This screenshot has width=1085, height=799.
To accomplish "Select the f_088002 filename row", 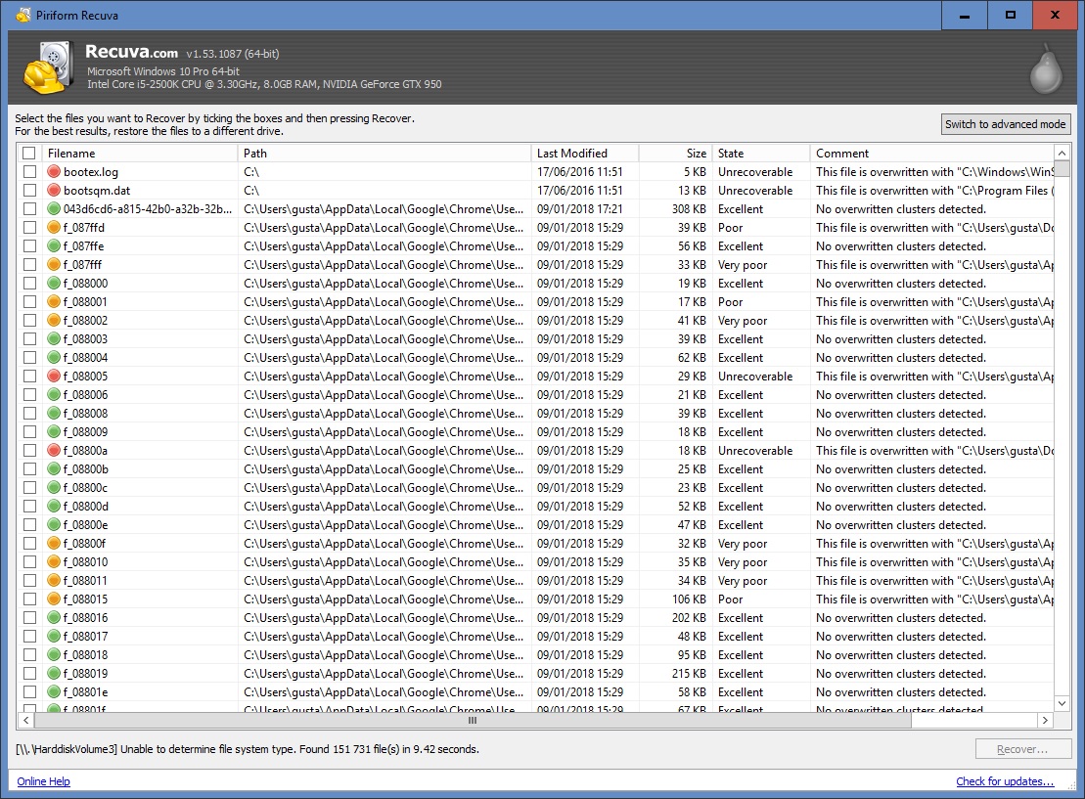I will [x=85, y=321].
